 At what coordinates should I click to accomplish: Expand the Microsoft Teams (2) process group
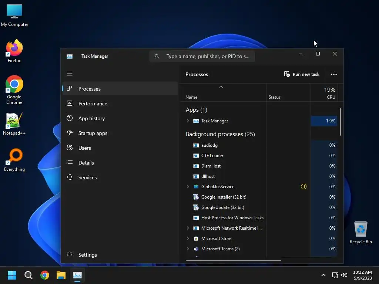[188, 249]
